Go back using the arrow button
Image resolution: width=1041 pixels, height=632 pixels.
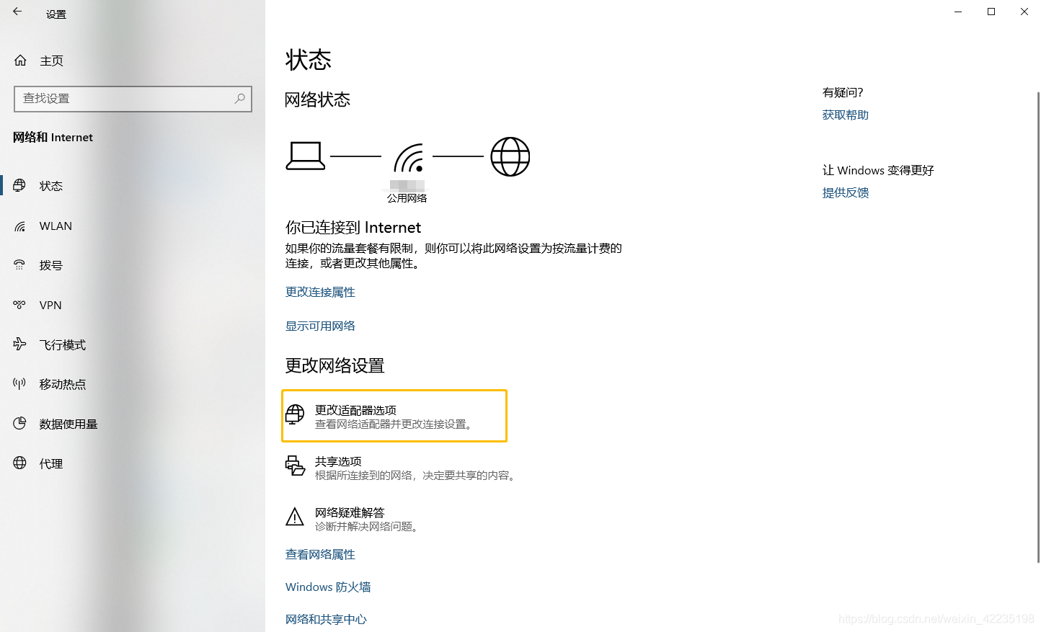[16, 12]
